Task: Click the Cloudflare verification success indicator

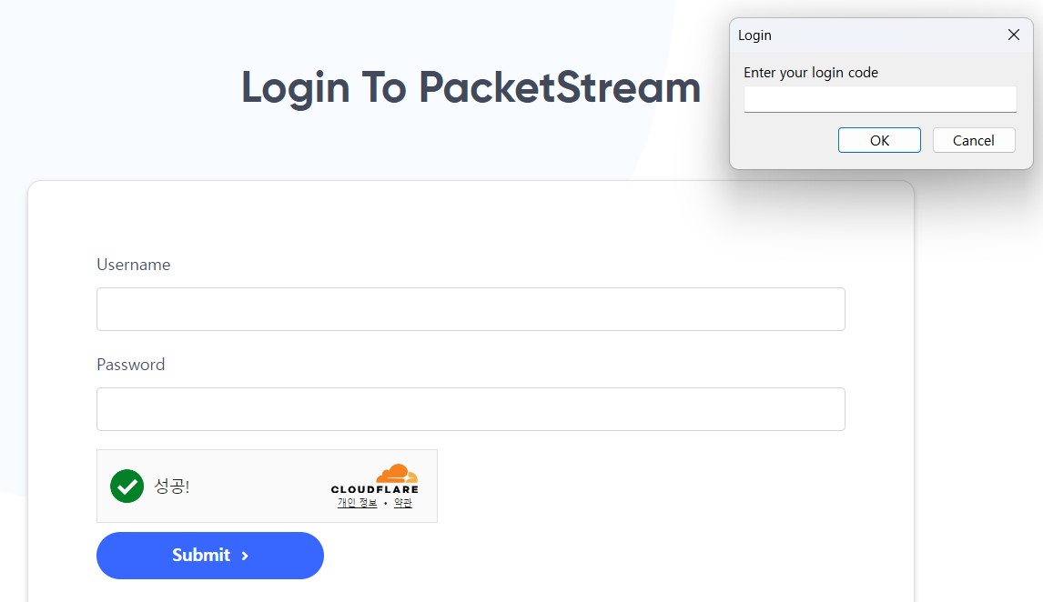Action: (x=127, y=487)
